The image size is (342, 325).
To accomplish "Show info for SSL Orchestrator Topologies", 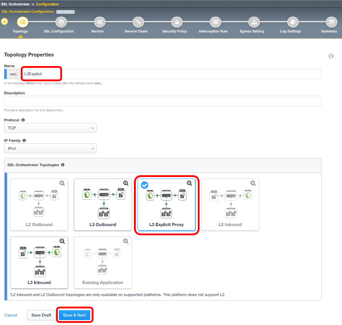I will (x=63, y=165).
